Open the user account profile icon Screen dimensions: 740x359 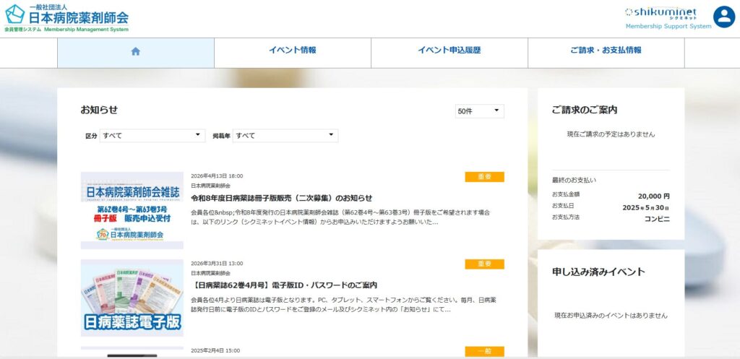(x=724, y=17)
